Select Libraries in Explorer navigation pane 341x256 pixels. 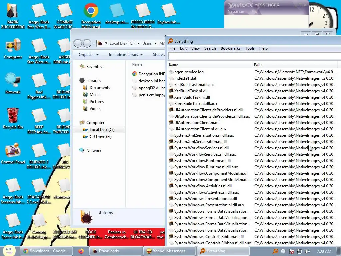click(93, 81)
